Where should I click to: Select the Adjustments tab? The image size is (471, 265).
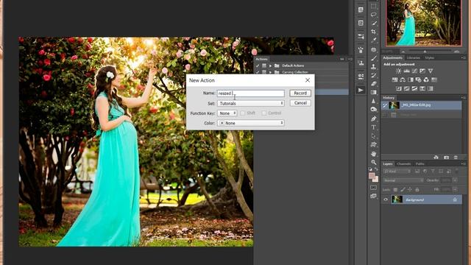click(392, 57)
